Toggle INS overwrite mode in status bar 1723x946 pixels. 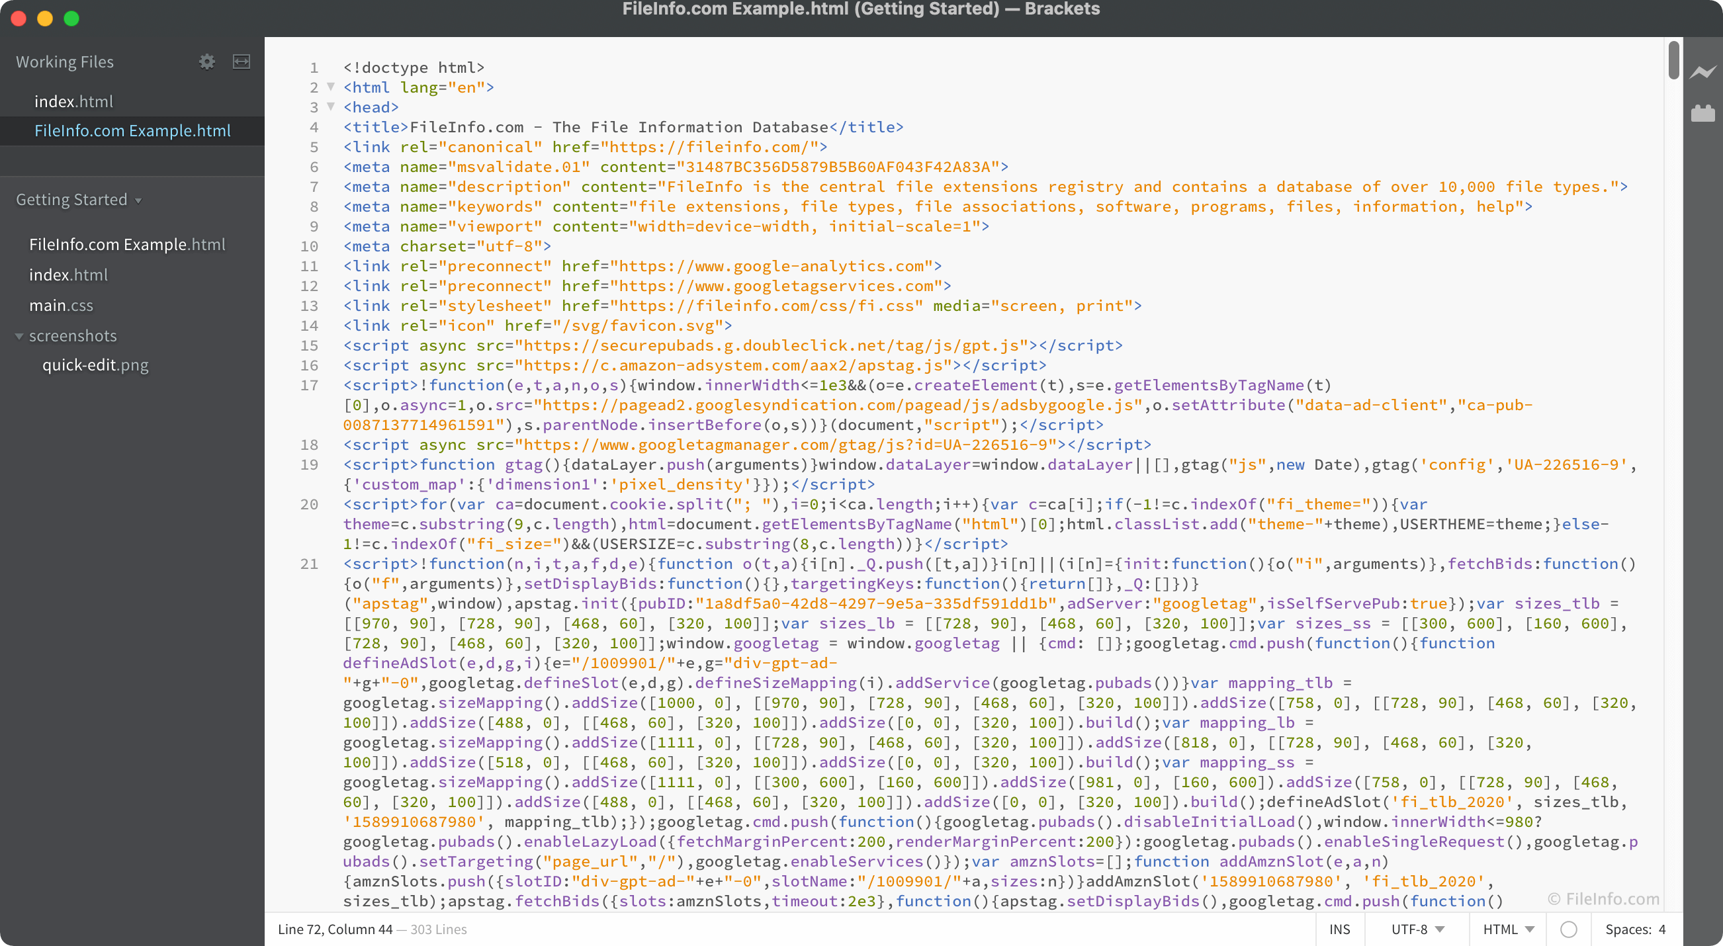[1339, 929]
